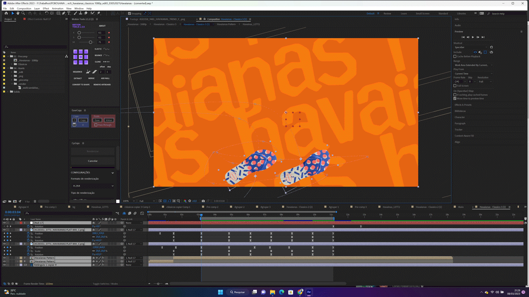Screen dimensions: 529x297
Task: Click the Graph Editor icon in timeline header
Action: click(142, 213)
